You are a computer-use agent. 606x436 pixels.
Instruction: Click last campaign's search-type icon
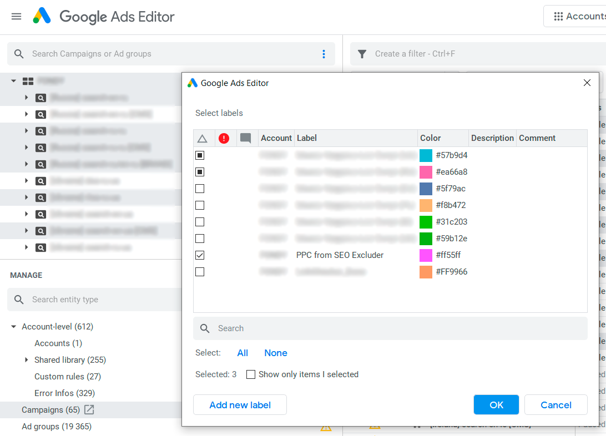click(x=41, y=247)
